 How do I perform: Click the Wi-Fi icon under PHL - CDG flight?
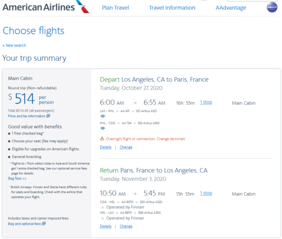[x=103, y=128]
